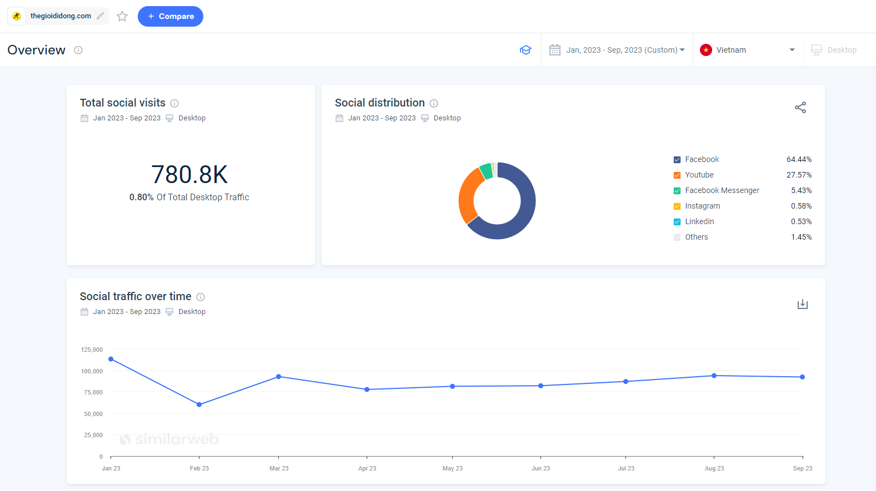Share the Social distribution chart
Viewport: 876px width, 491px height.
(x=800, y=108)
